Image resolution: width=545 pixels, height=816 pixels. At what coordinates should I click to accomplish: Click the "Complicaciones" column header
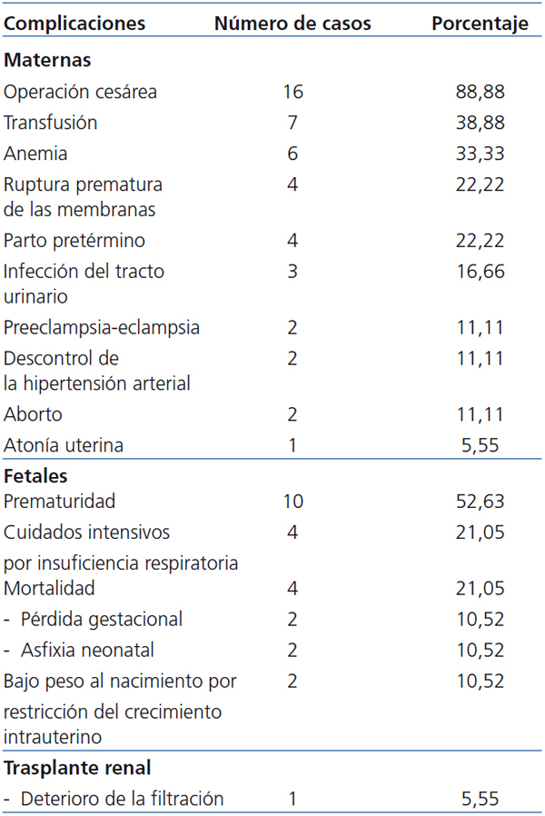click(74, 25)
